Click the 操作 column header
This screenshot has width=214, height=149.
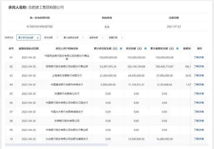click(200, 49)
